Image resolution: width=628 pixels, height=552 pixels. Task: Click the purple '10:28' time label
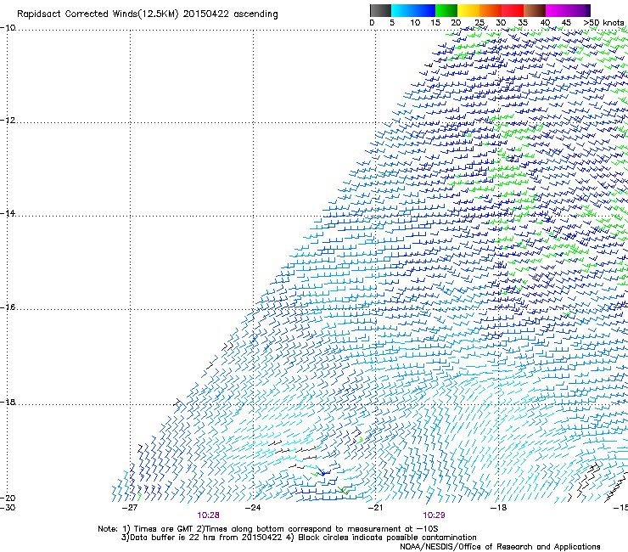tap(208, 515)
